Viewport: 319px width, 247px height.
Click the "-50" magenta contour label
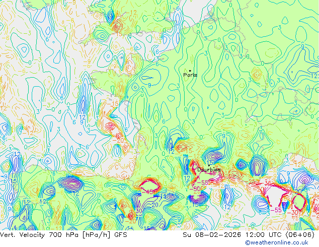click(195, 189)
